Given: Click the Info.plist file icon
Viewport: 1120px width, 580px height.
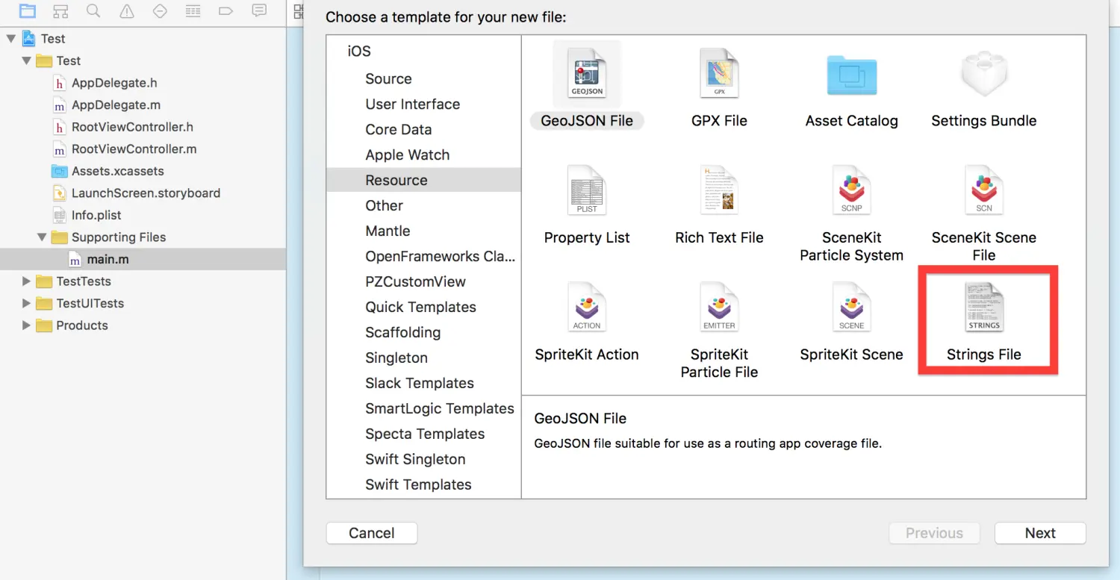Looking at the screenshot, I should [x=60, y=215].
